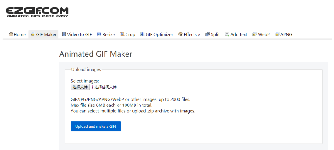Open the Split tab label

coord(215,35)
